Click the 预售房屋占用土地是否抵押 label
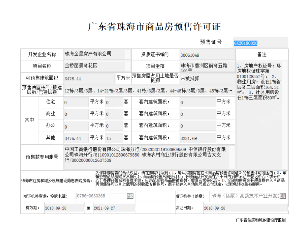 tap(155, 78)
